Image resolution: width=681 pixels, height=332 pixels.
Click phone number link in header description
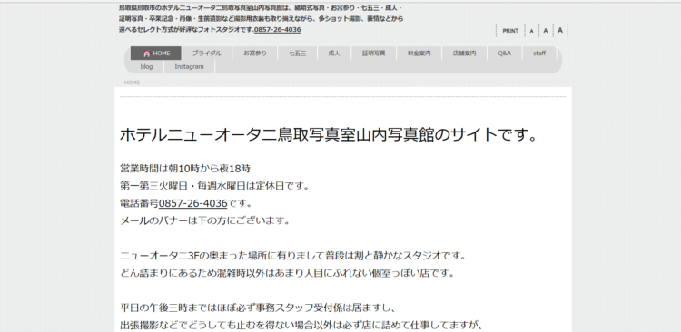[277, 30]
